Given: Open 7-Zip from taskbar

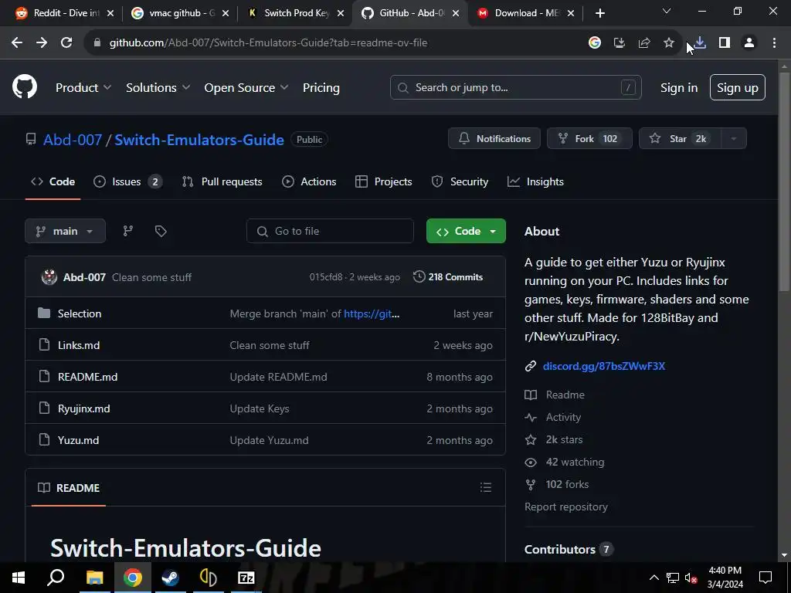Looking at the screenshot, I should (x=246, y=578).
